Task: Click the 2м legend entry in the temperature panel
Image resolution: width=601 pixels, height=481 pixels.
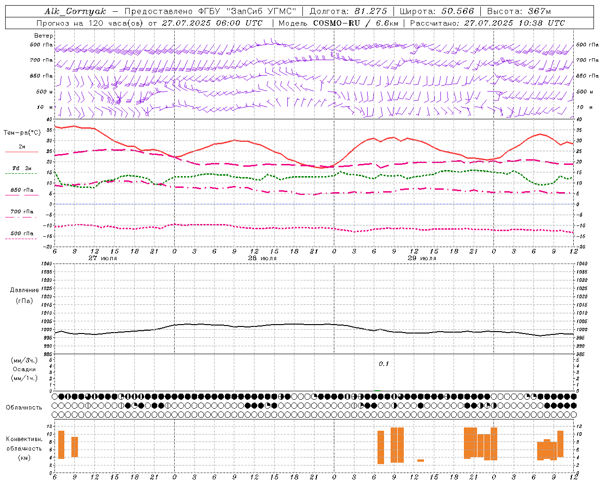Action: (x=22, y=147)
